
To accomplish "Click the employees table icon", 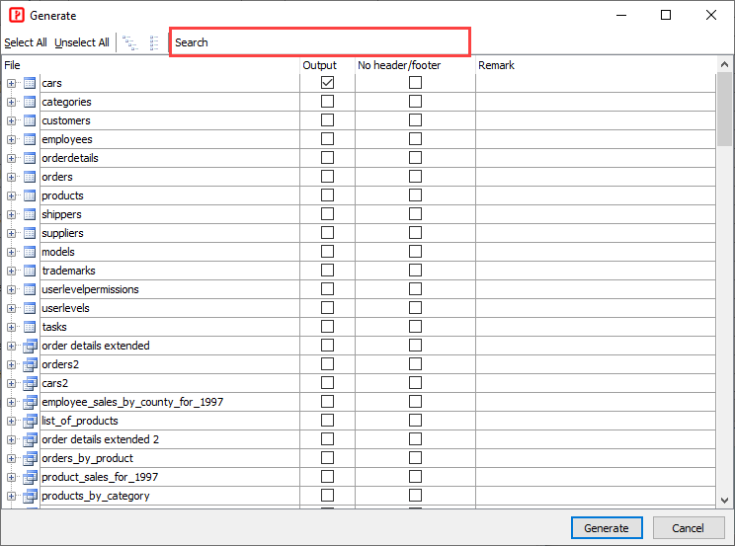I will [30, 139].
